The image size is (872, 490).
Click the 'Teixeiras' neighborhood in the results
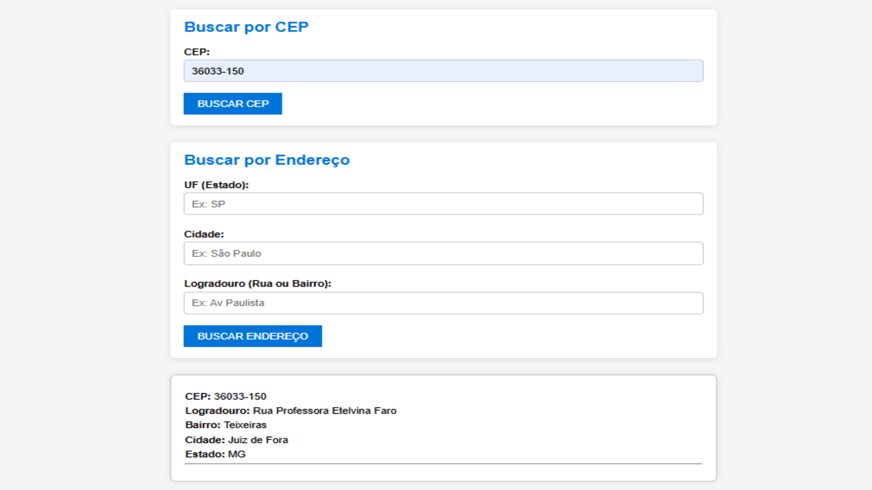pyautogui.click(x=245, y=425)
